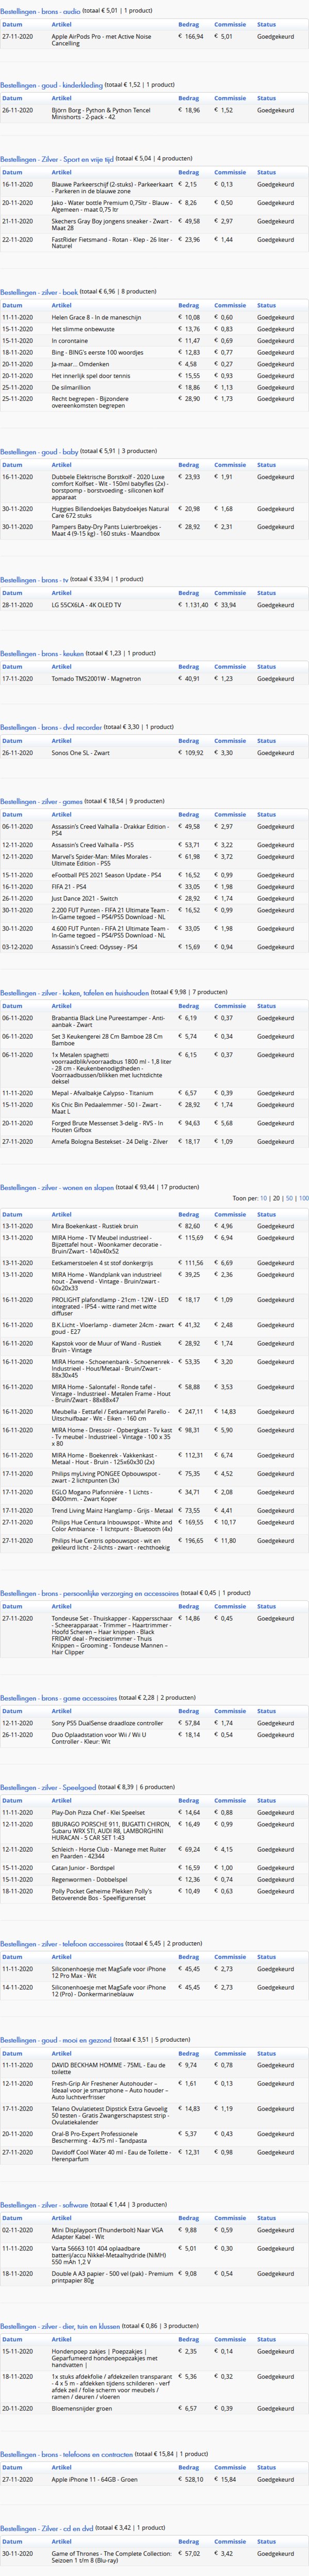The height and width of the screenshot is (2576, 309).
Task: Select FastRider Fietsmand Rotan row
Action: click(x=154, y=243)
